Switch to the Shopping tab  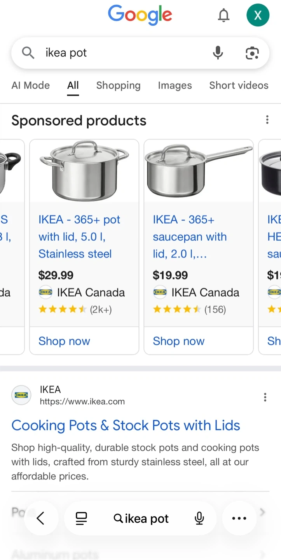pyautogui.click(x=118, y=86)
